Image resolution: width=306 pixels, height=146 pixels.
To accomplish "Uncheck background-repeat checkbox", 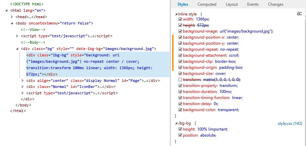I will click(180, 49).
